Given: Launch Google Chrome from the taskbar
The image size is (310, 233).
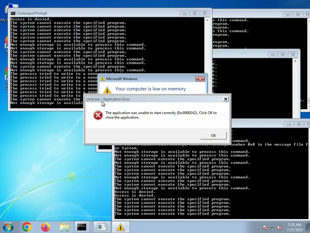Looking at the screenshot, I should 27,227.
